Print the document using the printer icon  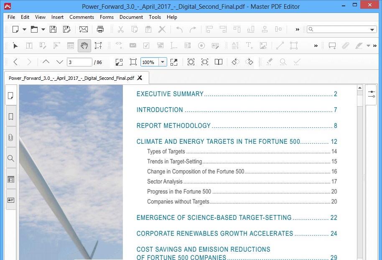click(x=100, y=30)
